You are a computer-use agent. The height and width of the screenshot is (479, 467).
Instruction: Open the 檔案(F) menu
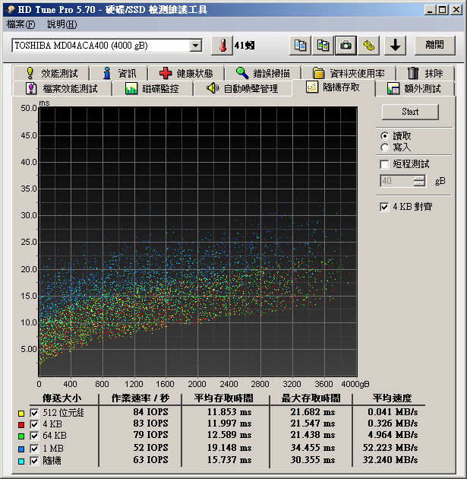21,24
